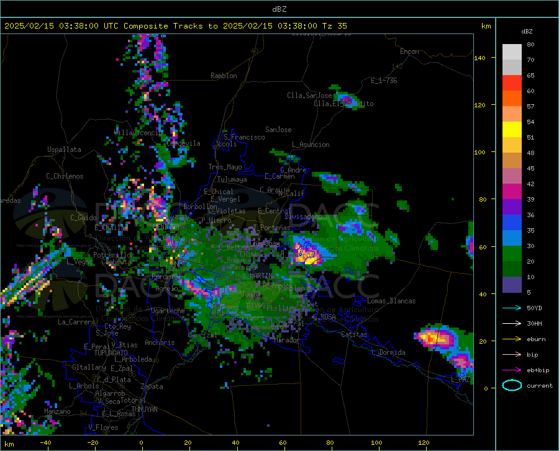Click the 'S_Francisco' map label
The image size is (559, 451).
click(x=244, y=137)
